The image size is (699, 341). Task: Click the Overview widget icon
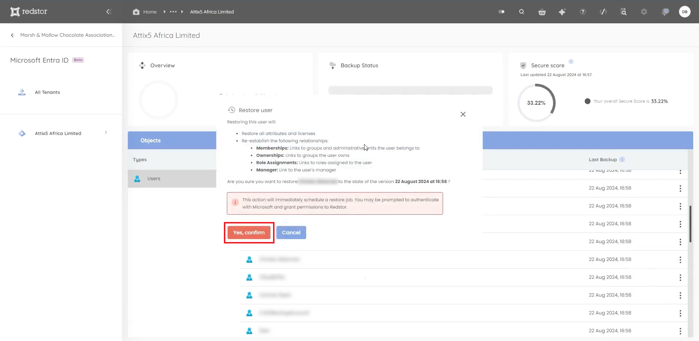pyautogui.click(x=142, y=66)
